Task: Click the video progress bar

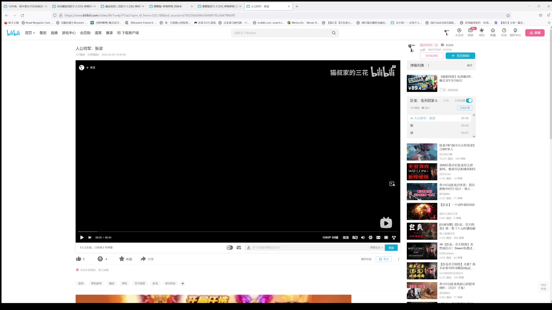Action: coord(237,231)
